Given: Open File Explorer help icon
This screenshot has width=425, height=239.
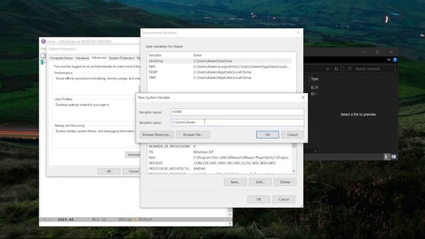Looking at the screenshot, I should 395,60.
